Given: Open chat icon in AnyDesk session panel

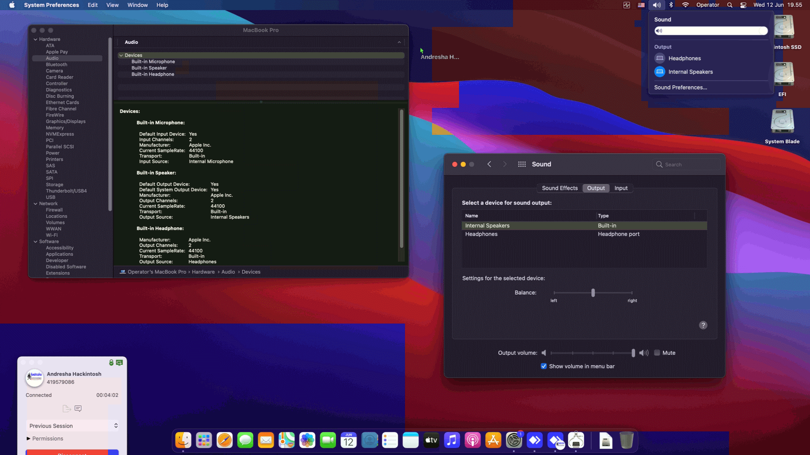Looking at the screenshot, I should click(x=78, y=408).
